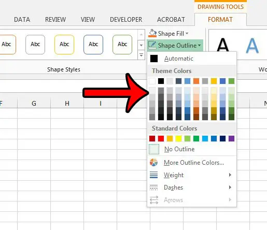The height and width of the screenshot is (230, 267).
Task: Expand the Weight submenu arrow
Action: point(230,175)
